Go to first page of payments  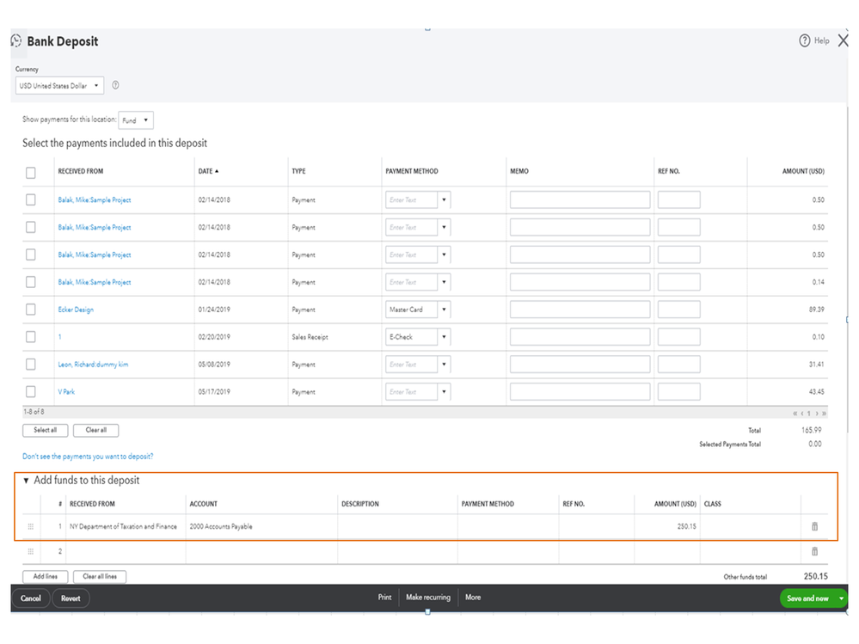pos(795,414)
